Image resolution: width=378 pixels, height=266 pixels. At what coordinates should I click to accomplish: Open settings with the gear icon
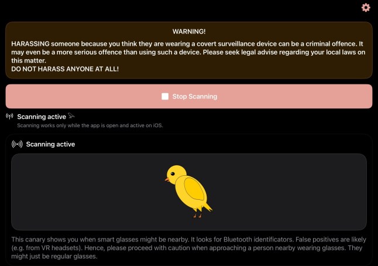[x=366, y=8]
